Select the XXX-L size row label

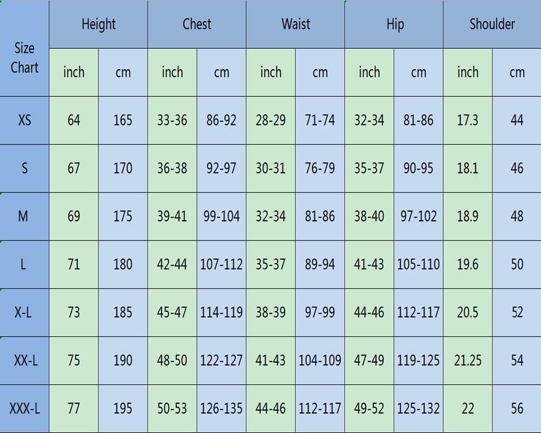(x=24, y=409)
